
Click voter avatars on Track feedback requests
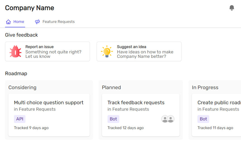168,119
